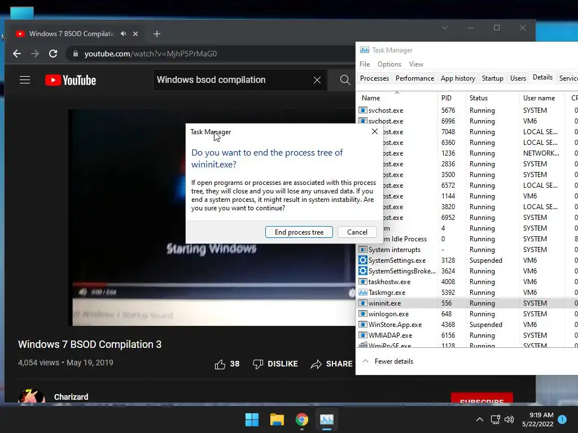Open the Windows Start menu

click(x=252, y=419)
